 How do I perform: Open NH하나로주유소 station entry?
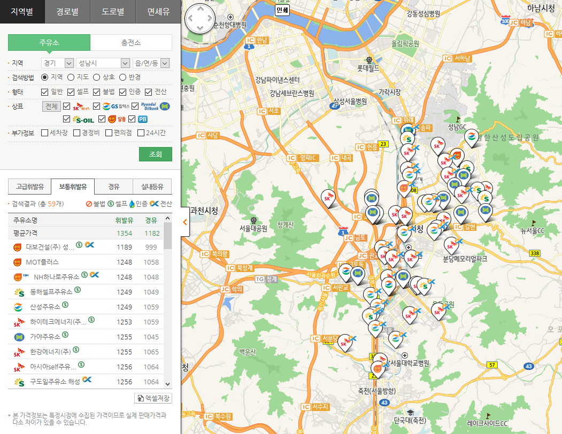click(x=86, y=277)
